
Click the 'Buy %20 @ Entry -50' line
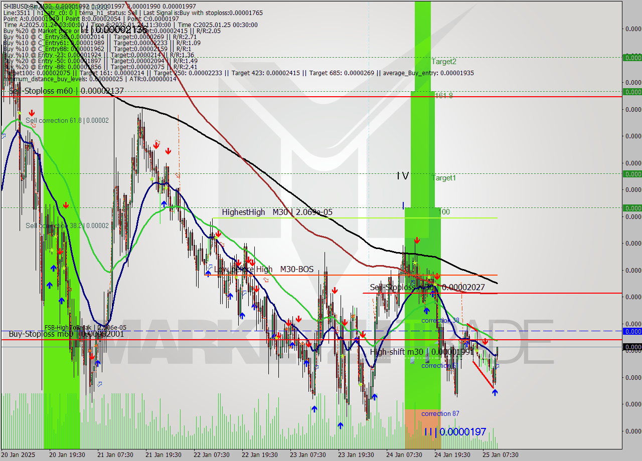[x=100, y=61]
